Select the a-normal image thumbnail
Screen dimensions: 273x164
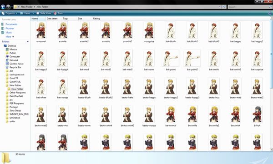(x=41, y=30)
